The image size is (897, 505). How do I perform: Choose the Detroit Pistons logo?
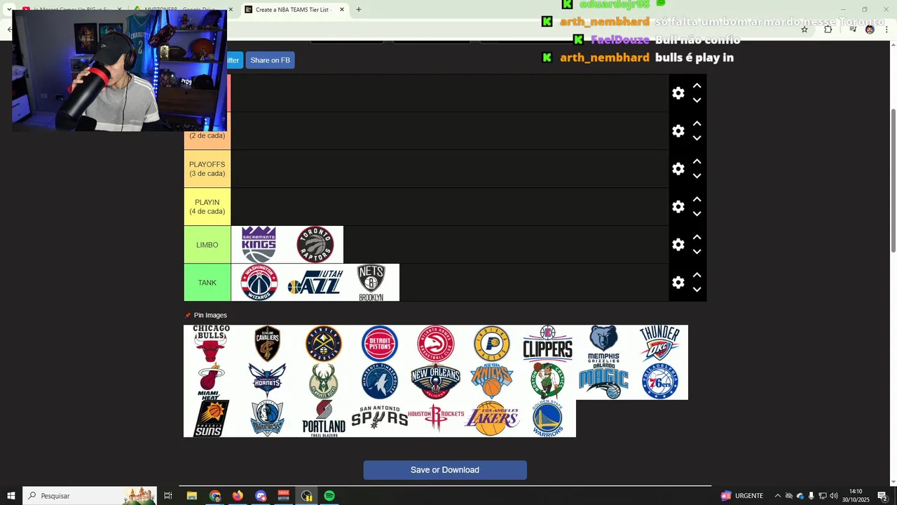click(380, 344)
